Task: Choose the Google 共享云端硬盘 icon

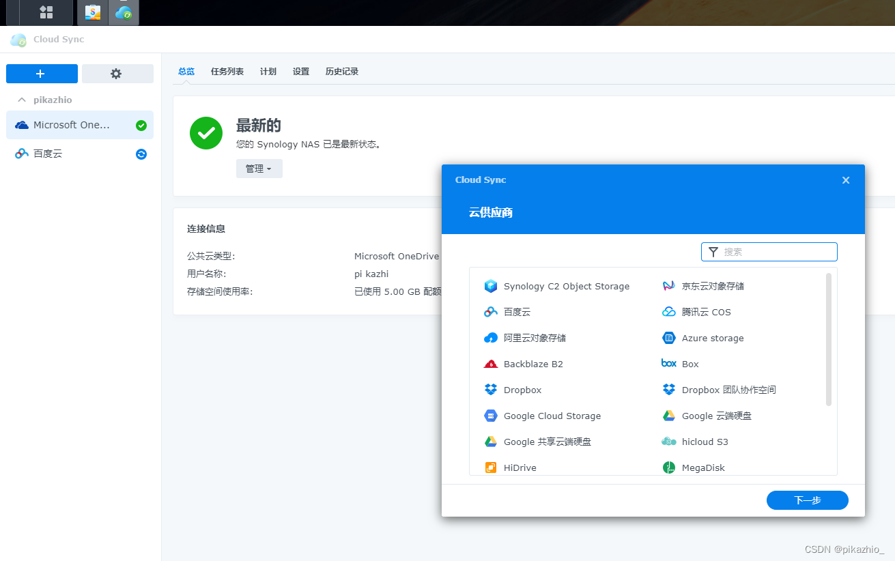Action: [491, 442]
